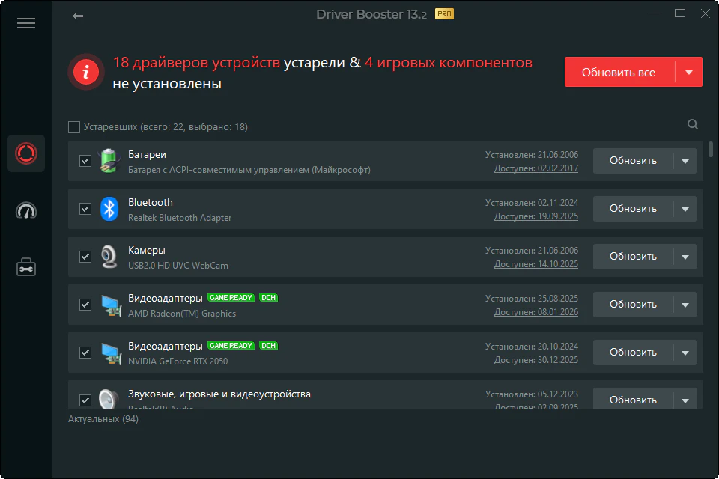Uncheck the Батареи driver checkbox

pyautogui.click(x=85, y=161)
